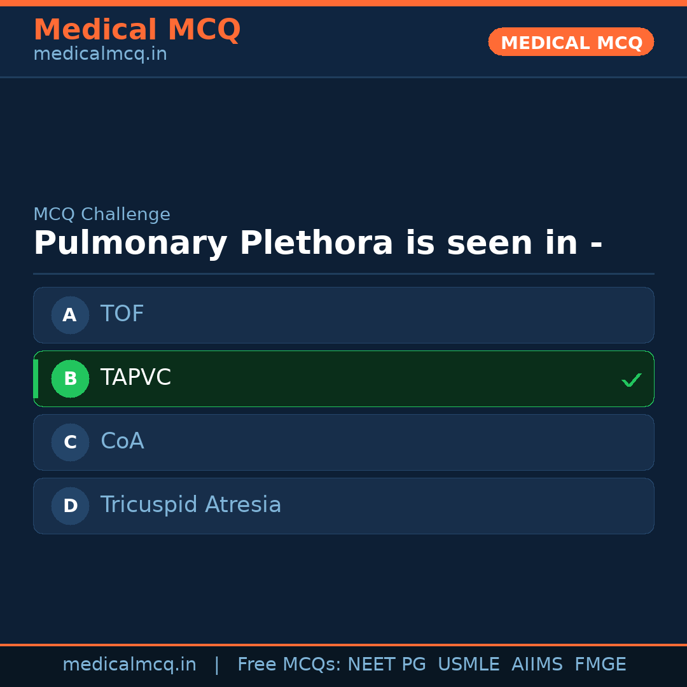Click "USMLE" in the footer
The width and height of the screenshot is (687, 687).
point(468,665)
